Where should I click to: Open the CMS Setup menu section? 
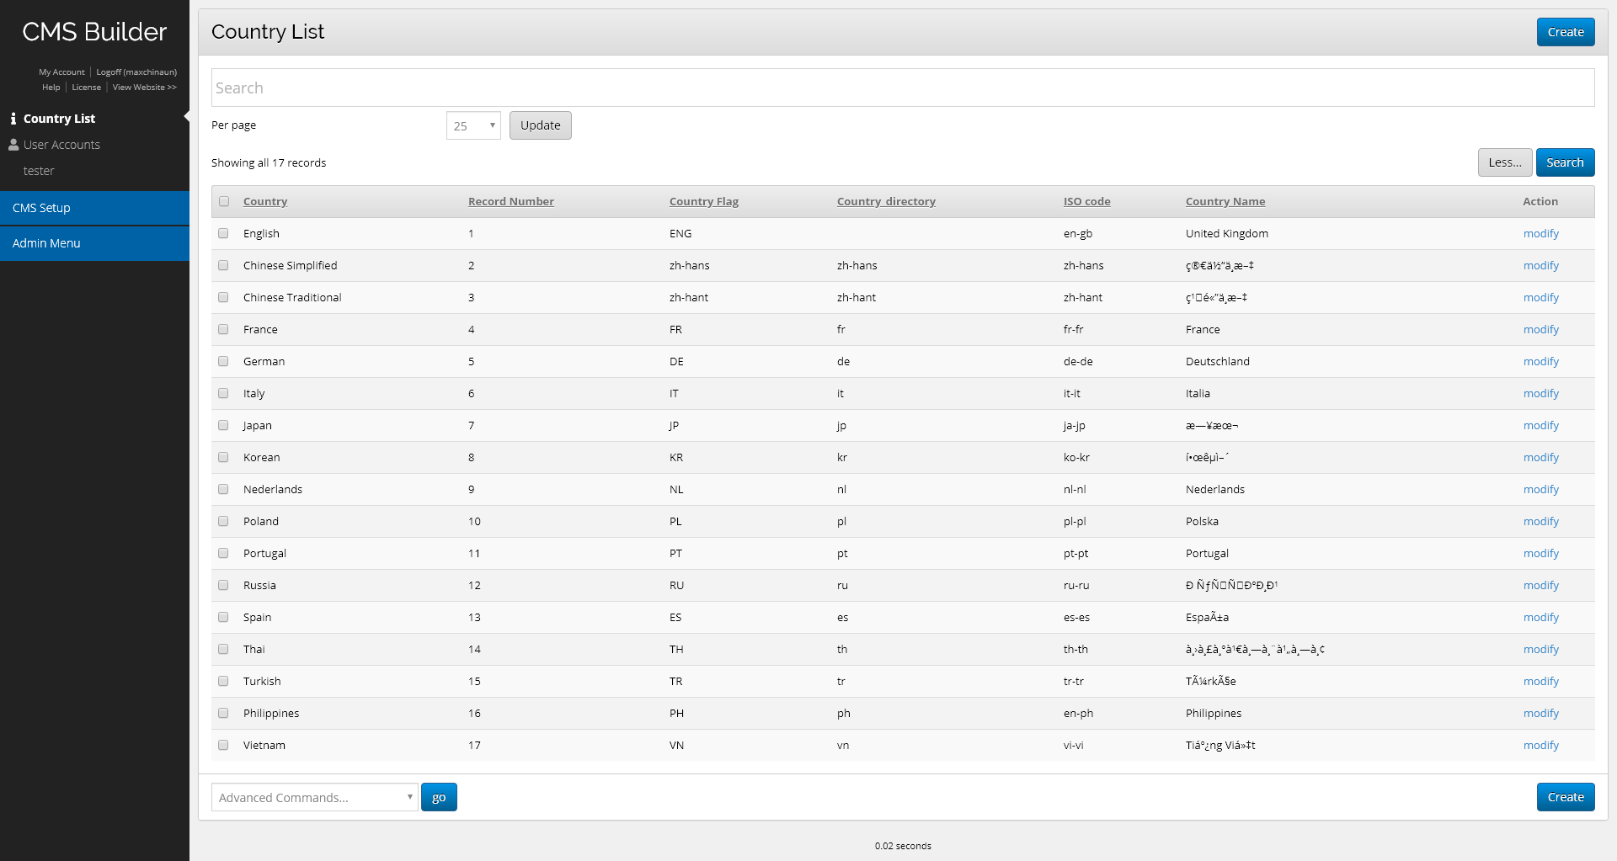click(94, 208)
